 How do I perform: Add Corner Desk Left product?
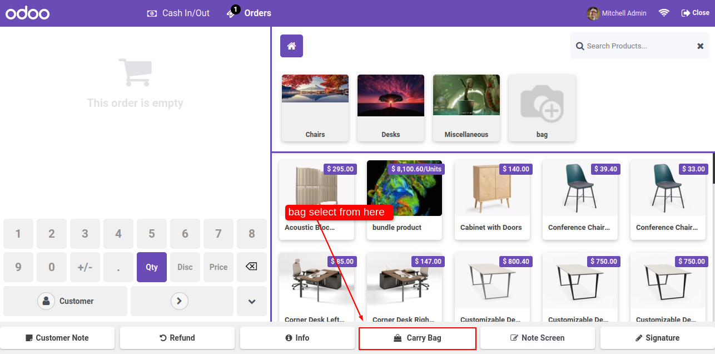[316, 287]
